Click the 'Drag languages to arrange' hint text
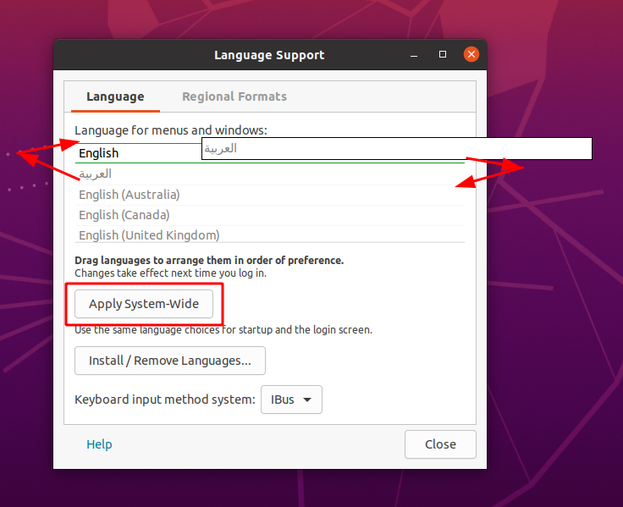Image resolution: width=623 pixels, height=507 pixels. (x=209, y=261)
